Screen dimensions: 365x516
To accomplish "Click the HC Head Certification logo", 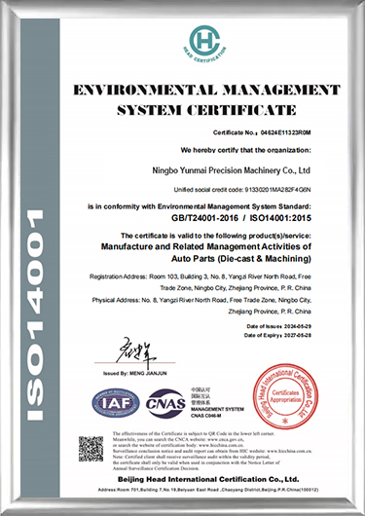I will (204, 44).
